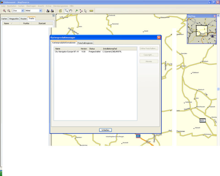Click the Version column header
This screenshot has width=220, height=176.
tap(84, 49)
